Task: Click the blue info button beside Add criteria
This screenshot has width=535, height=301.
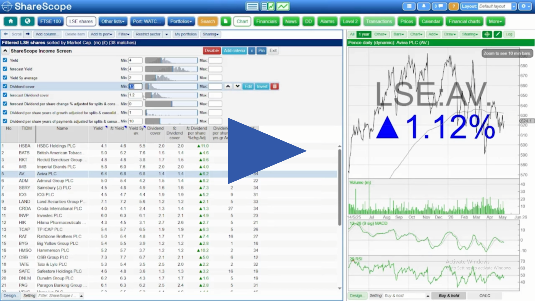Action: (x=252, y=51)
